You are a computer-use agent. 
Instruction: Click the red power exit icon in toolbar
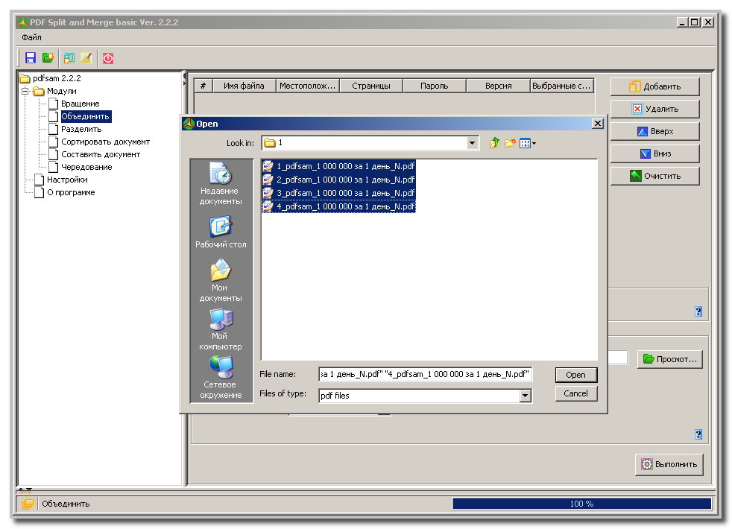point(108,58)
